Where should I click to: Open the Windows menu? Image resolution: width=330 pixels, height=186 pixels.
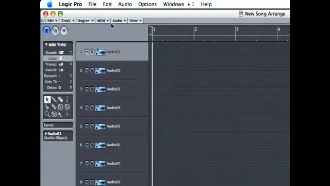173,4
